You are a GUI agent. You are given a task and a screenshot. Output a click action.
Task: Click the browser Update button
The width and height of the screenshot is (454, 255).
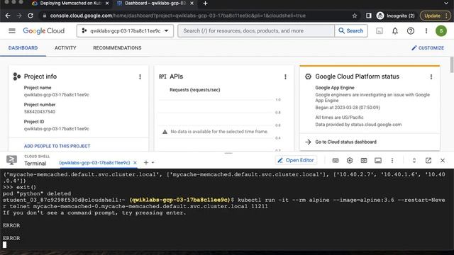[436, 16]
